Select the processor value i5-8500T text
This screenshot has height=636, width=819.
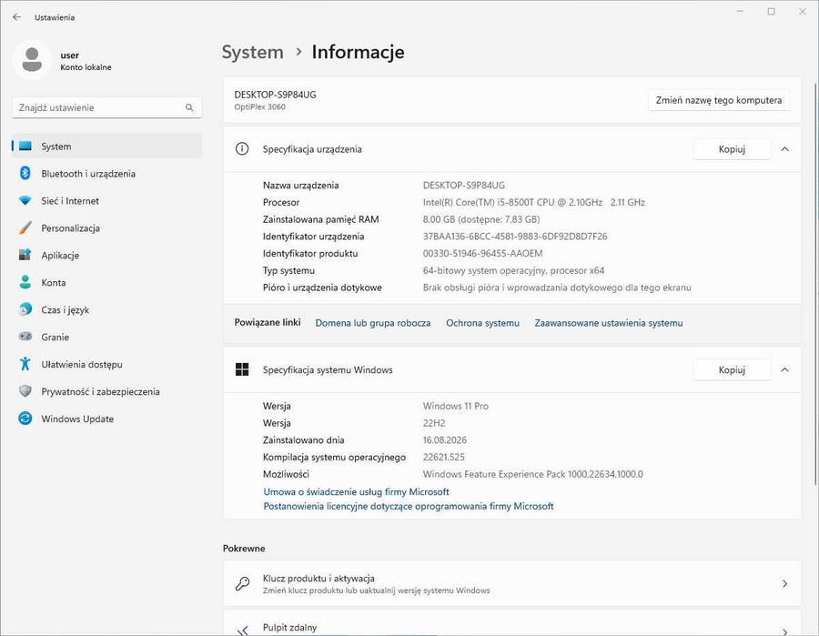tap(534, 202)
